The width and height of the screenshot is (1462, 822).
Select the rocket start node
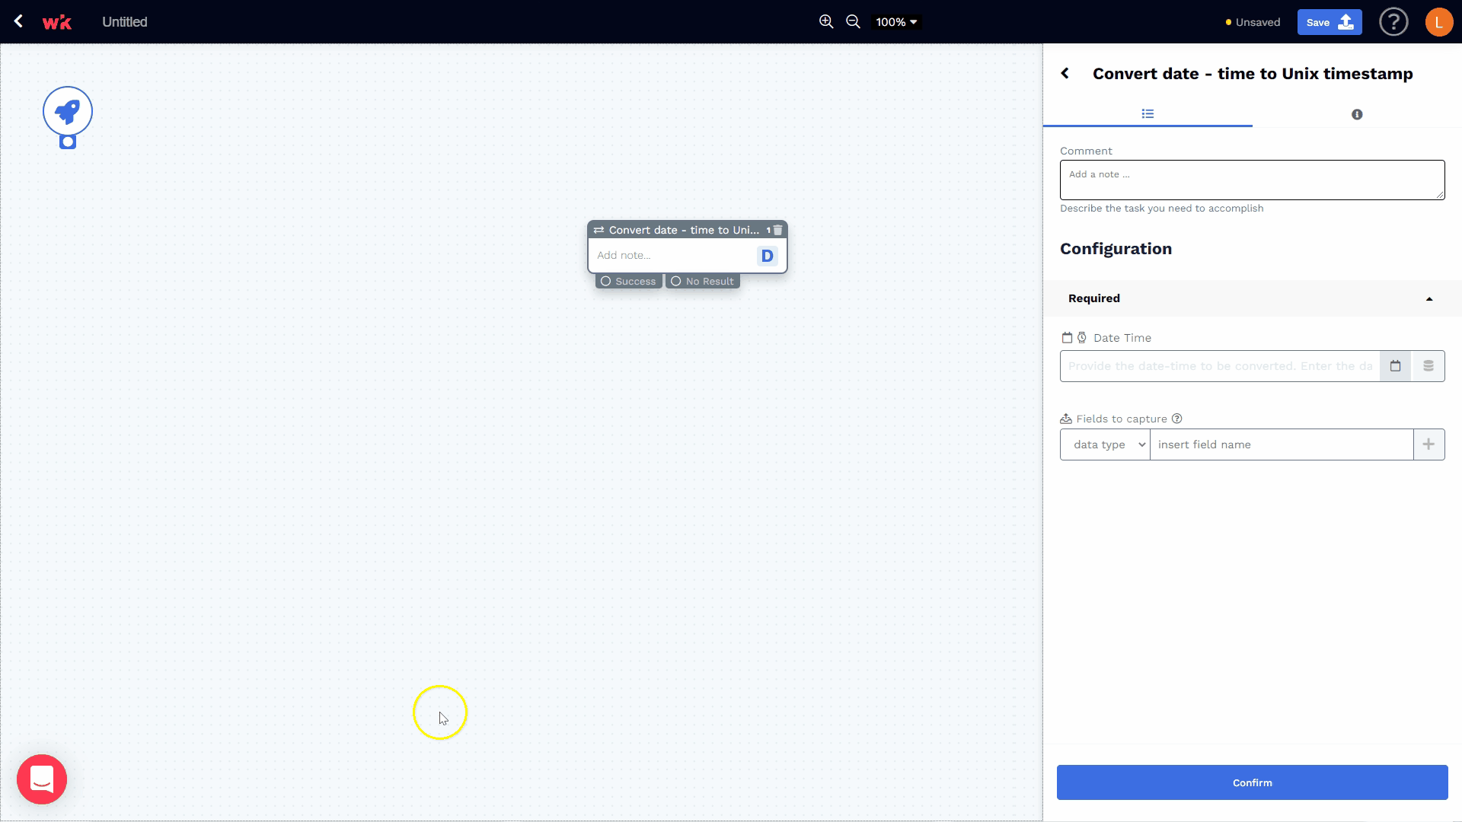68,111
